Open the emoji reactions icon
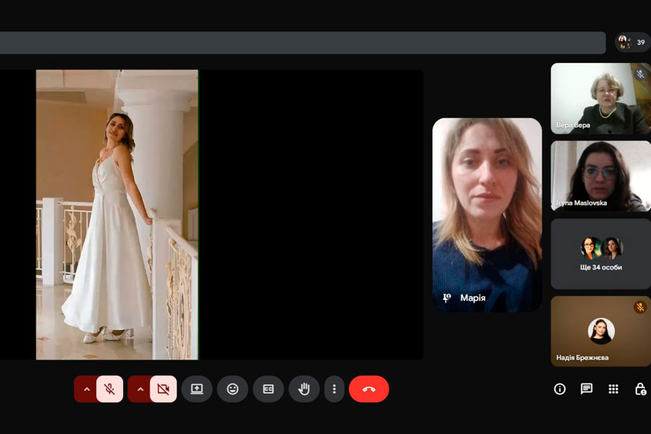Image resolution: width=651 pixels, height=434 pixels. [232, 389]
